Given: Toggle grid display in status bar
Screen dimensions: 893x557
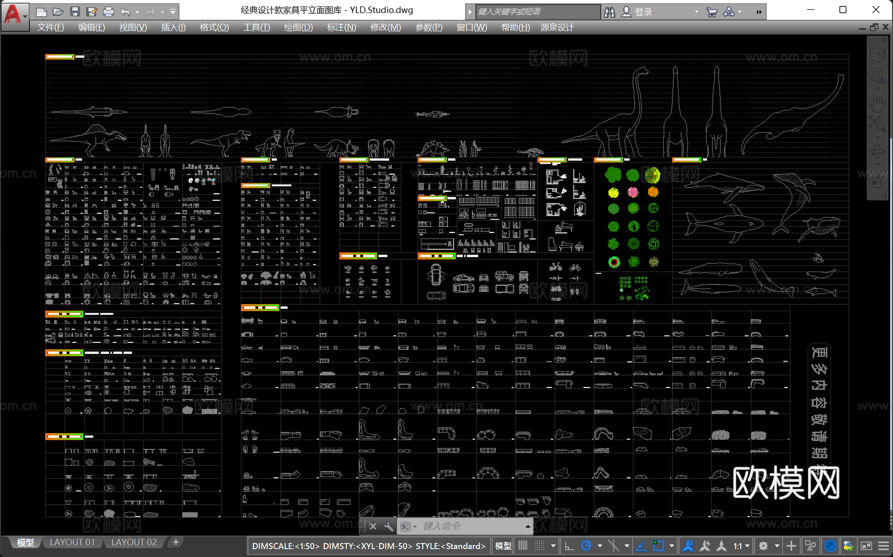Looking at the screenshot, I should pos(523,546).
